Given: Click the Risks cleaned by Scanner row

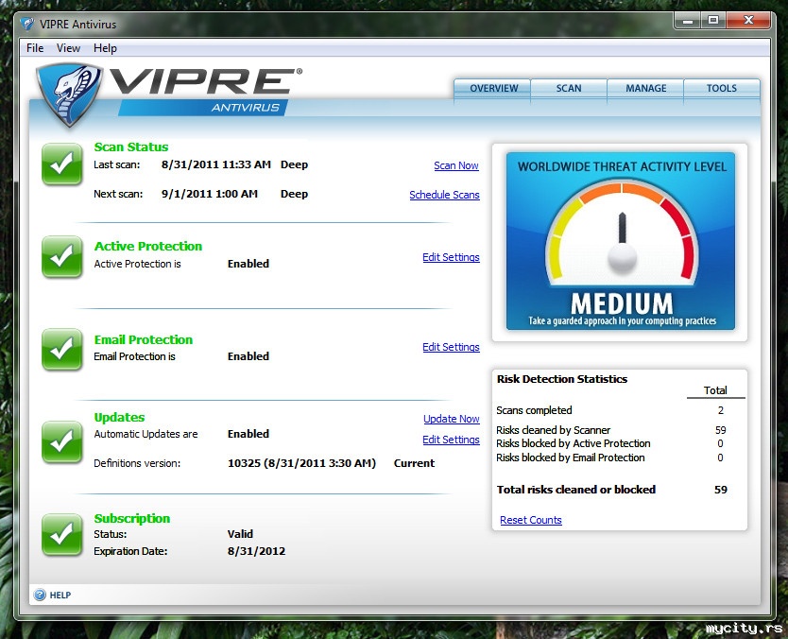Looking at the screenshot, I should (x=610, y=430).
